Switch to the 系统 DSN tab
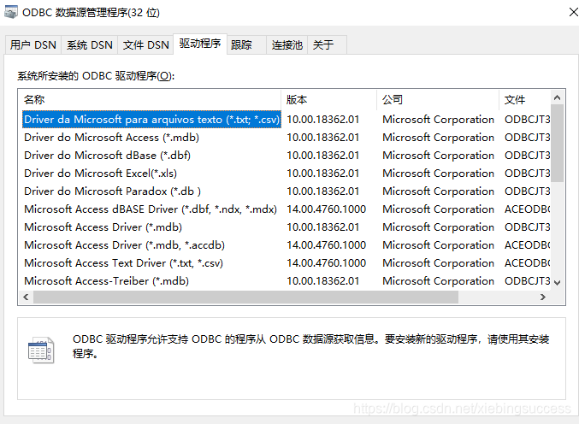The image size is (579, 424). point(89,45)
